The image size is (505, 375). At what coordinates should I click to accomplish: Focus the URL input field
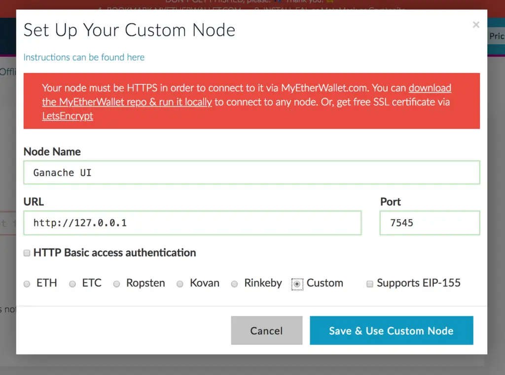[192, 223]
